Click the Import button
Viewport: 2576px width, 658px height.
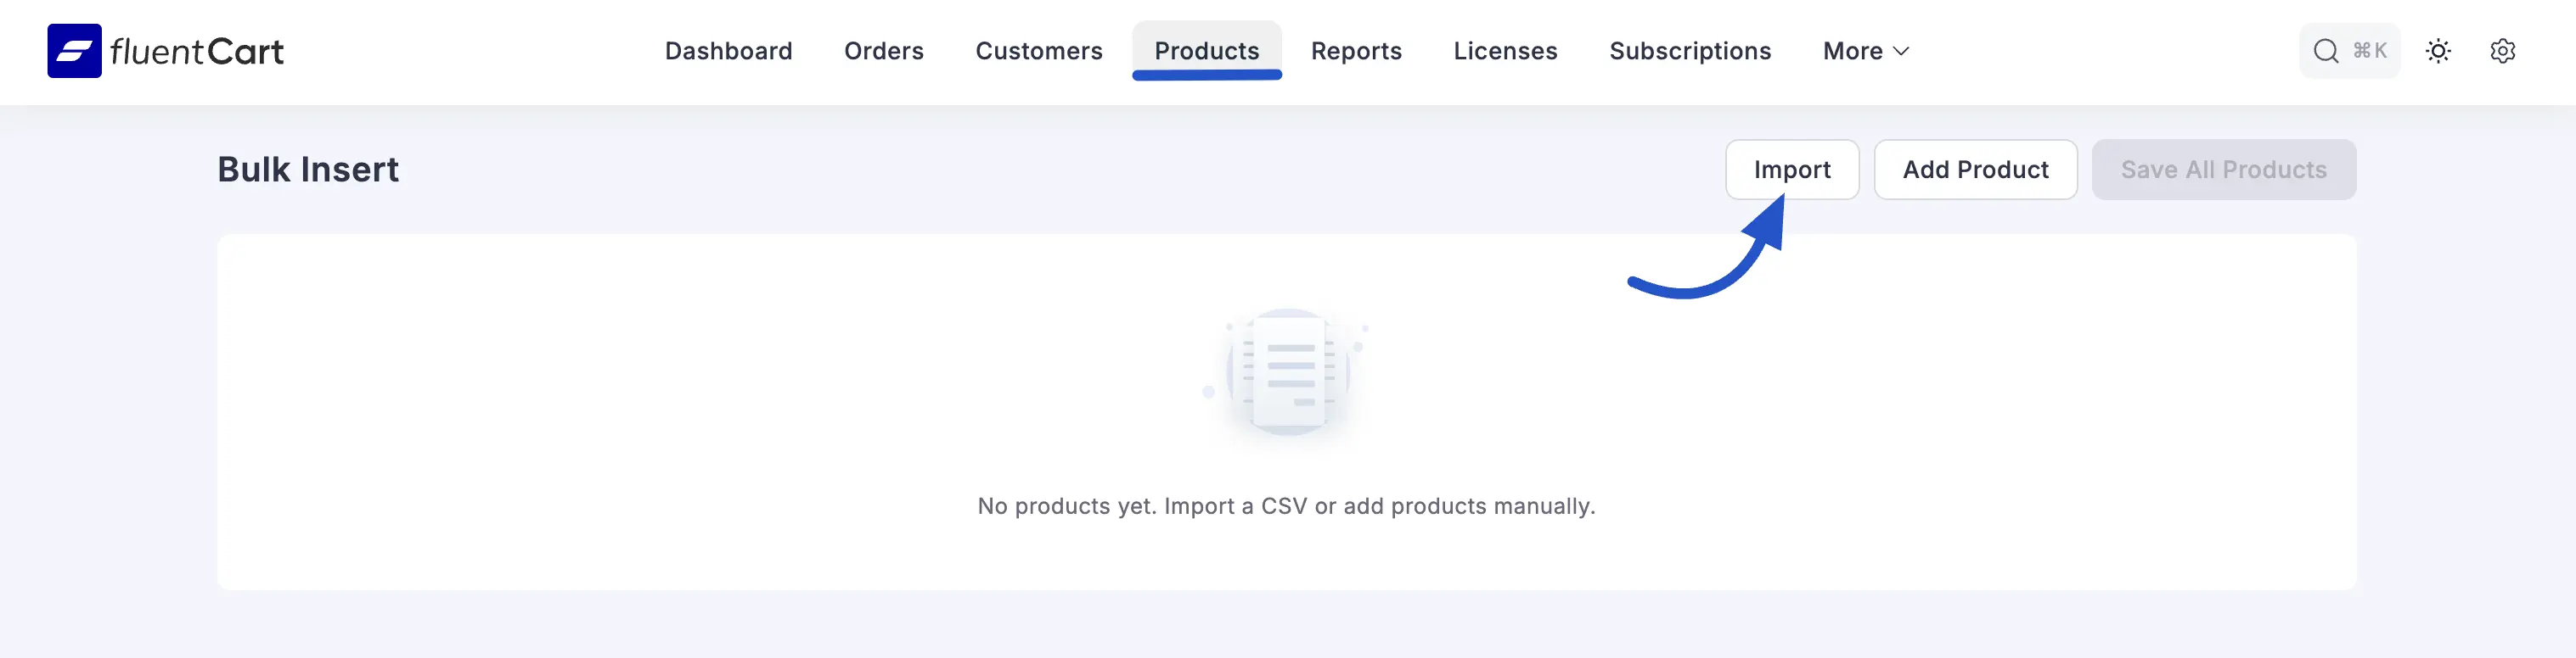pos(1791,170)
